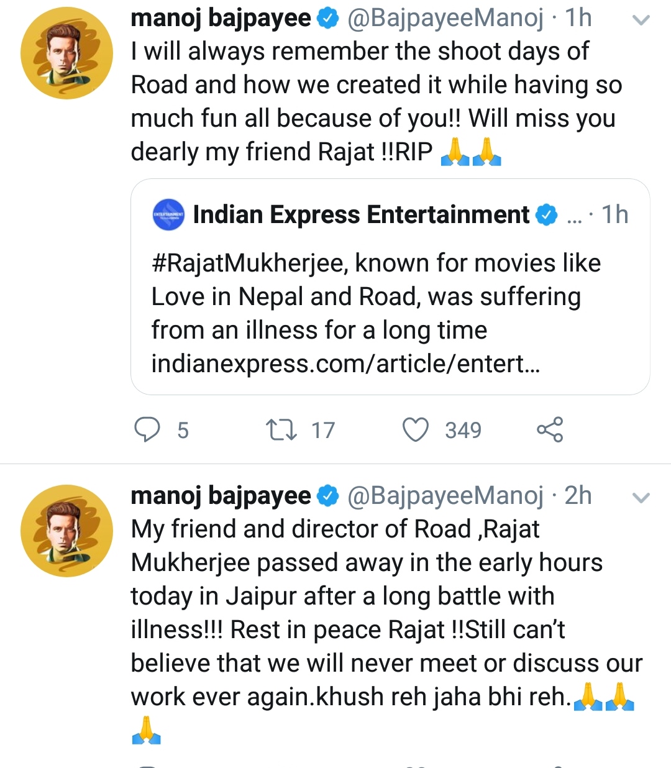Screen dimensions: 671x768
Task: Open the more-options chevron on the 1h tweet
Action: [x=641, y=21]
